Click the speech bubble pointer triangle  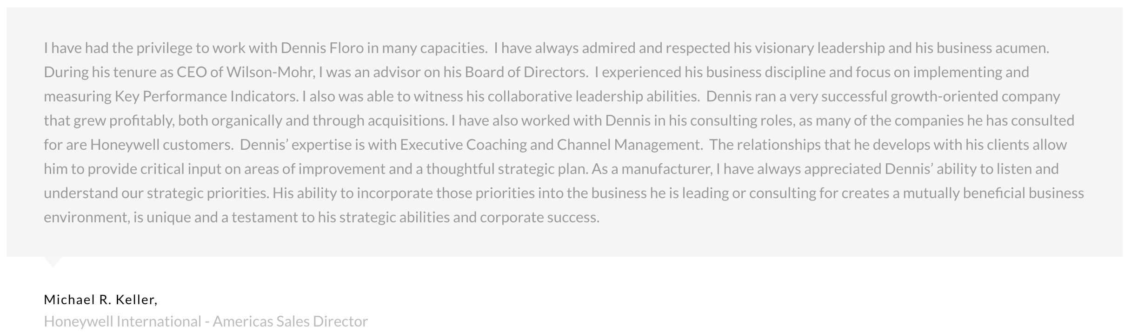(x=53, y=262)
